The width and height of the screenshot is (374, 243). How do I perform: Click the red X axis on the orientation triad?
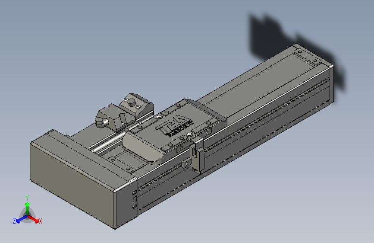[33, 219]
